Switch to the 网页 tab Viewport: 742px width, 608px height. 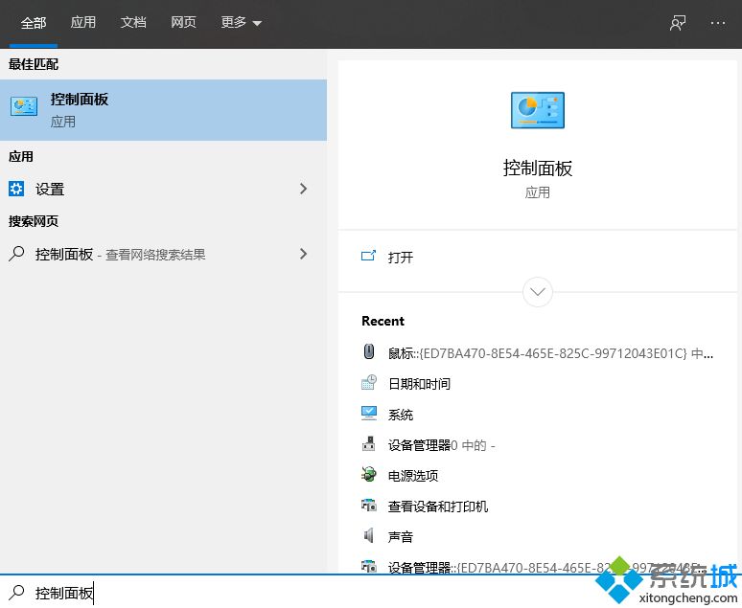point(183,22)
